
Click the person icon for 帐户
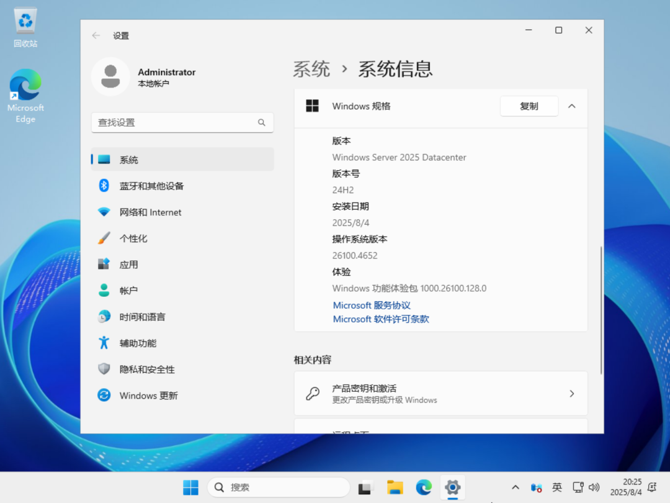(104, 291)
